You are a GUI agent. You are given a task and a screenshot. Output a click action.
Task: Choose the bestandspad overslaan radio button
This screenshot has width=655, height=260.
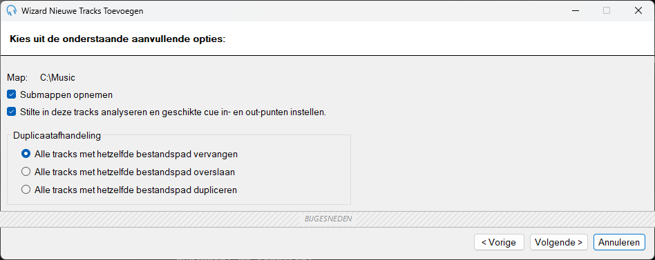[x=26, y=172]
